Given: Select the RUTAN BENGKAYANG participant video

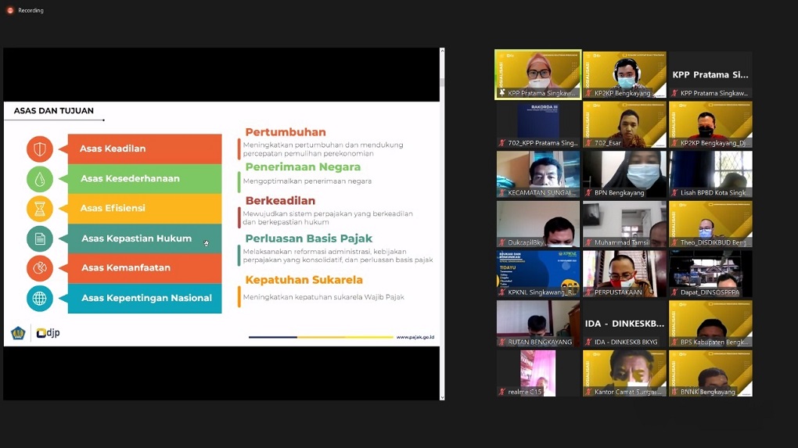Looking at the screenshot, I should [538, 323].
